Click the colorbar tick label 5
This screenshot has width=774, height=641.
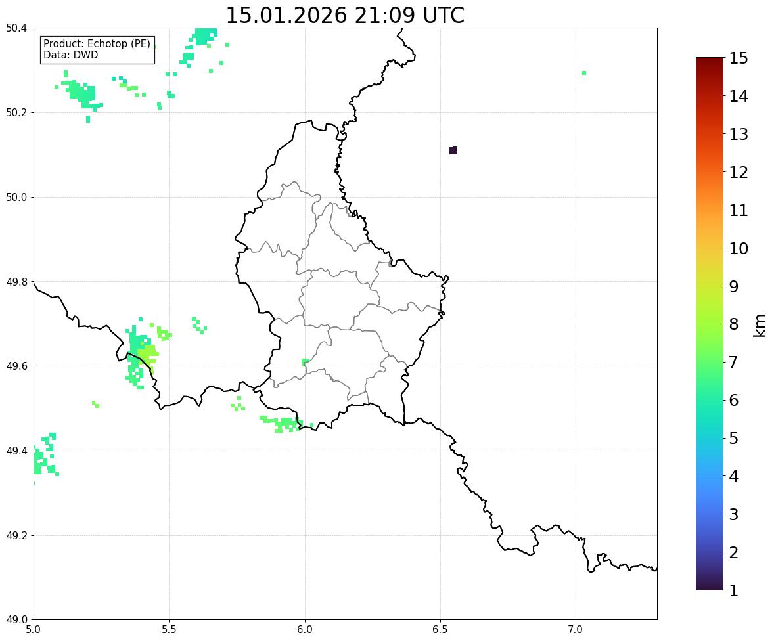tap(734, 438)
